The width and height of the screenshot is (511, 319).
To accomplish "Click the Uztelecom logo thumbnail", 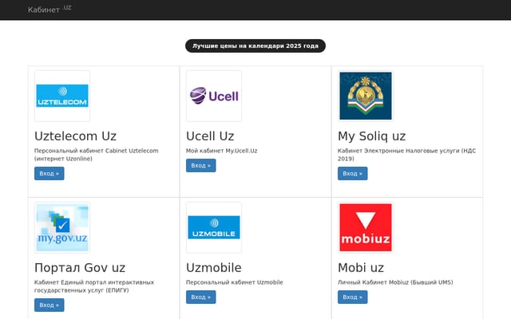I will click(x=62, y=96).
